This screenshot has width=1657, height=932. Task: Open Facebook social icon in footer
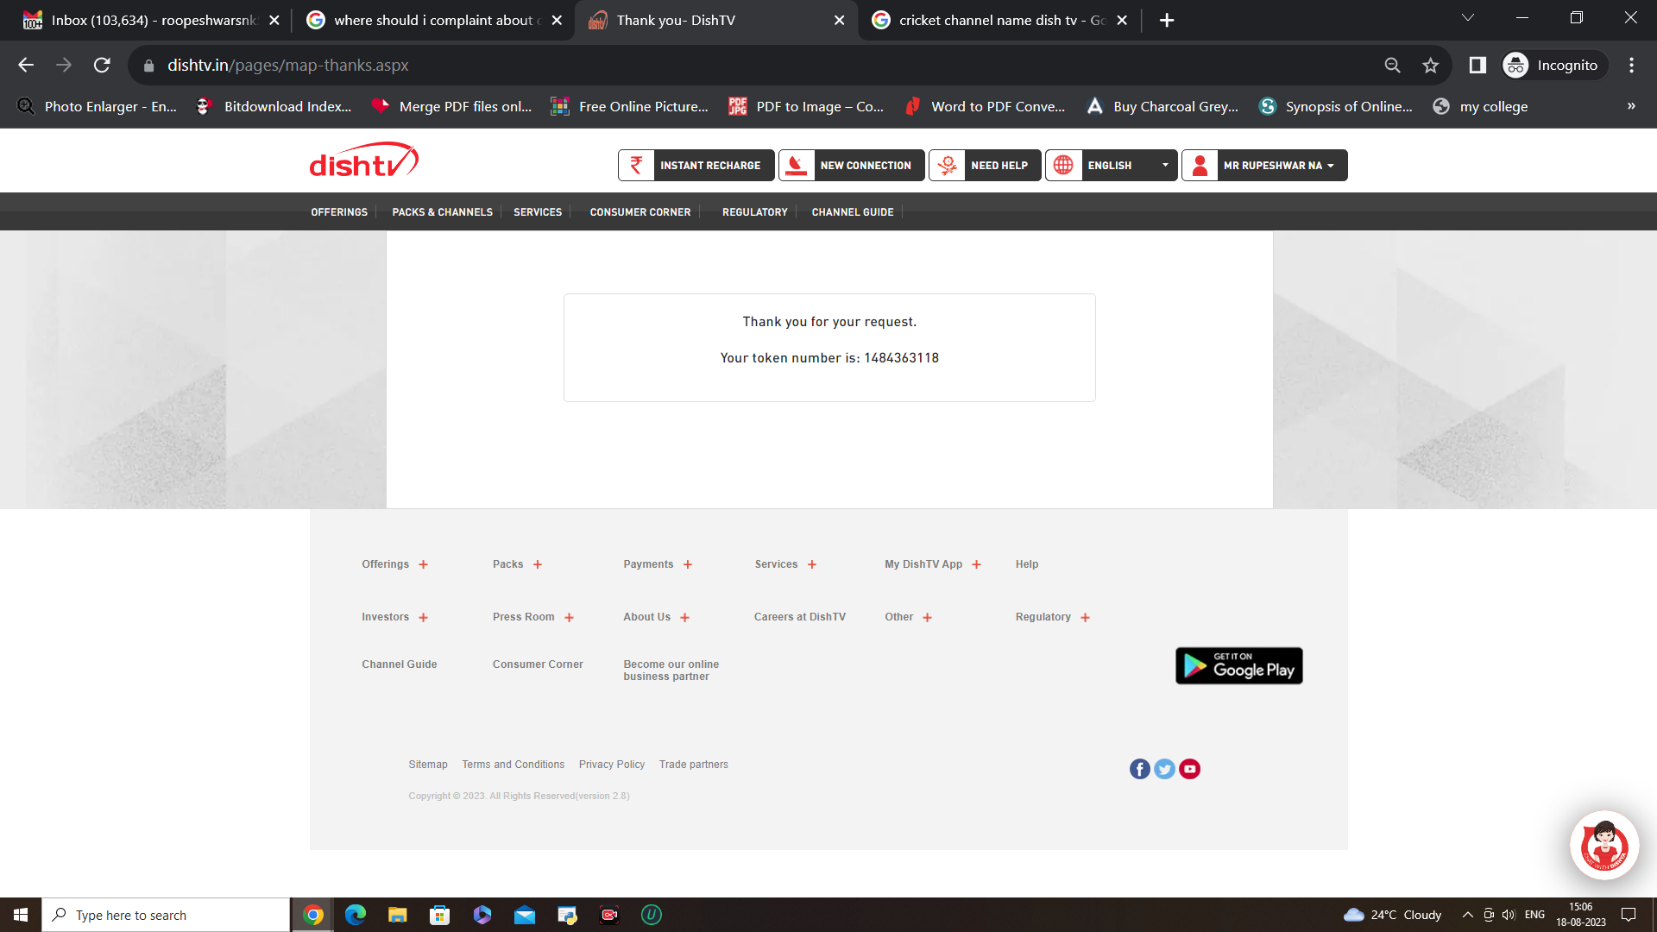click(x=1139, y=769)
